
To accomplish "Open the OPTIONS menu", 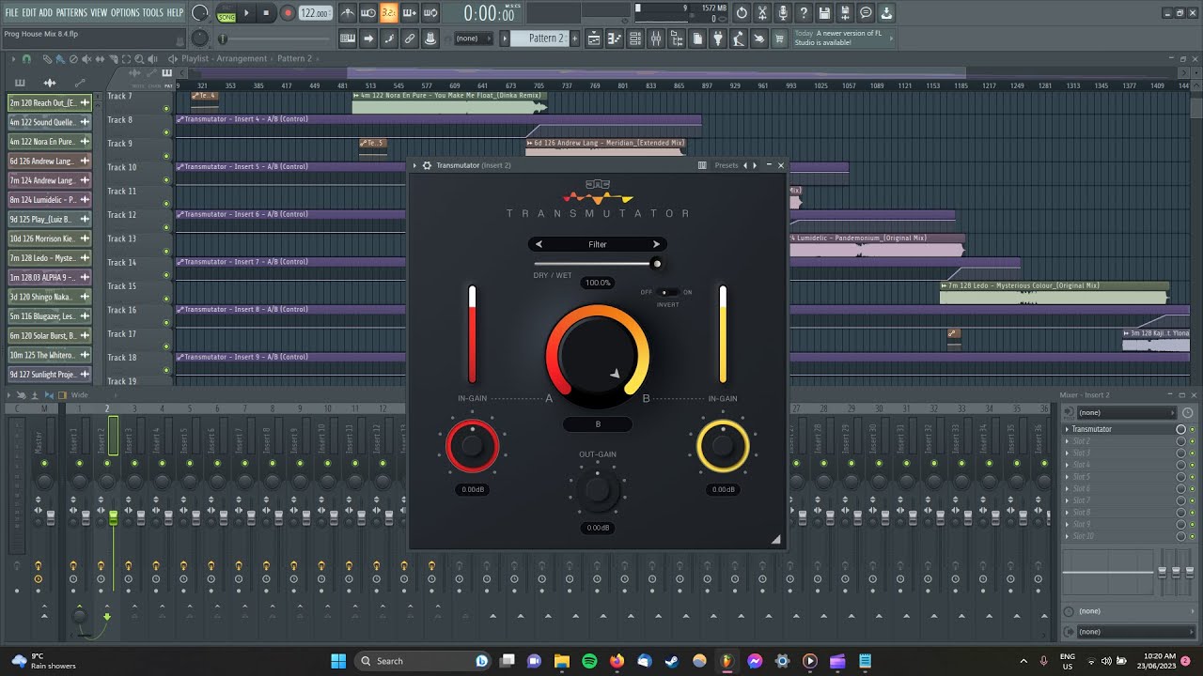I will tap(125, 12).
